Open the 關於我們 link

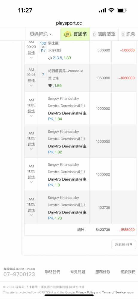click(x=128, y=272)
